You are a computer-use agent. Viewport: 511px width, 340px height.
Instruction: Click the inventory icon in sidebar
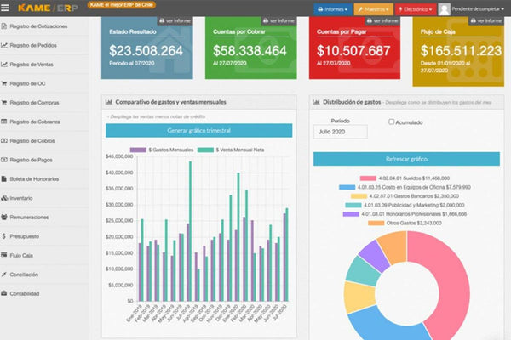coord(5,197)
